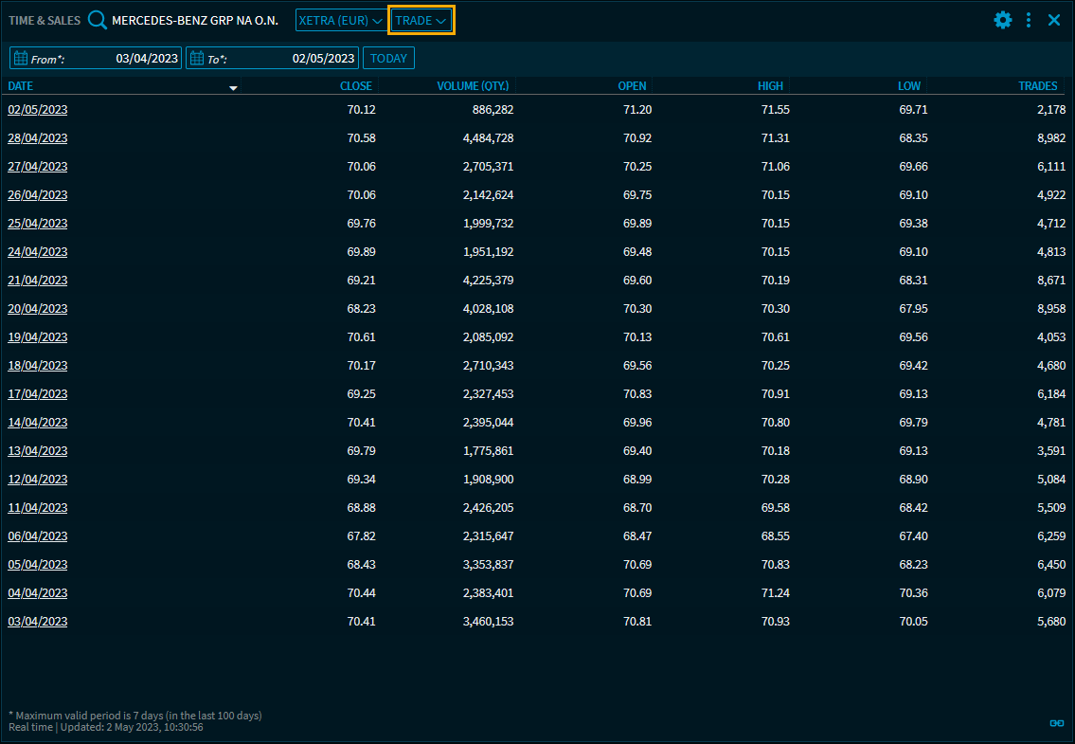The image size is (1075, 744).
Task: Open the three-dot more options menu
Action: click(1029, 20)
